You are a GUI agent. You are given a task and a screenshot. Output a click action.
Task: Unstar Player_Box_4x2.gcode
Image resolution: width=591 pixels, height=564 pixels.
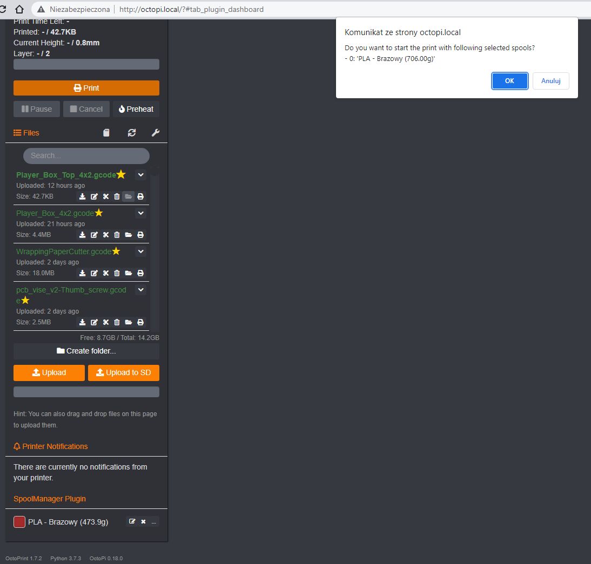[x=98, y=212]
